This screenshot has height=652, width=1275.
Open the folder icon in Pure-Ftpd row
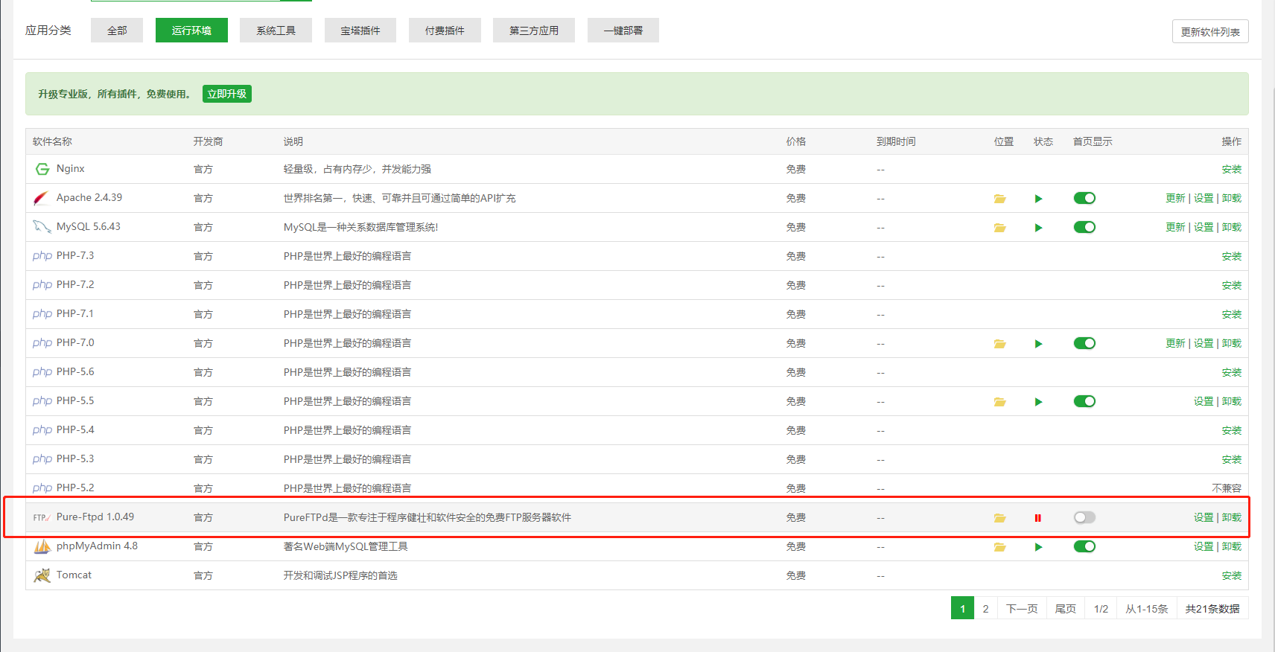[999, 518]
